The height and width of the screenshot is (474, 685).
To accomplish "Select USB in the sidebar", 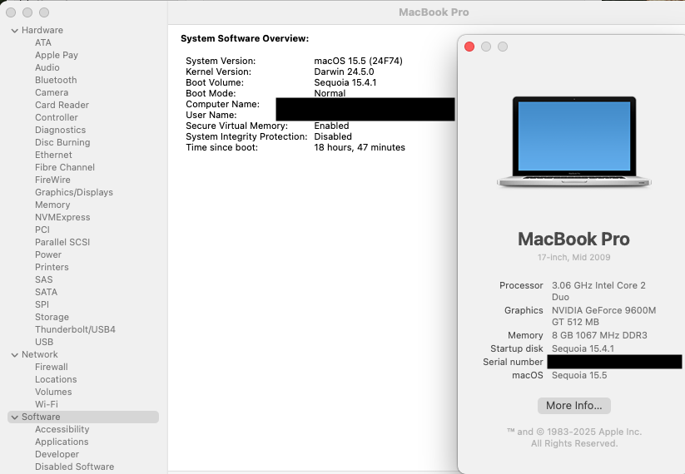I will click(x=44, y=342).
